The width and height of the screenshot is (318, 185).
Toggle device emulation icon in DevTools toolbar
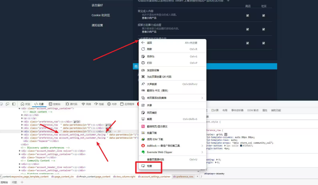click(x=8, y=104)
